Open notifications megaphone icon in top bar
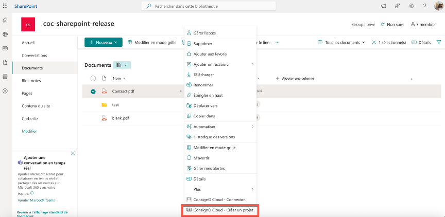This screenshot has width=445, height=217. (x=383, y=6)
